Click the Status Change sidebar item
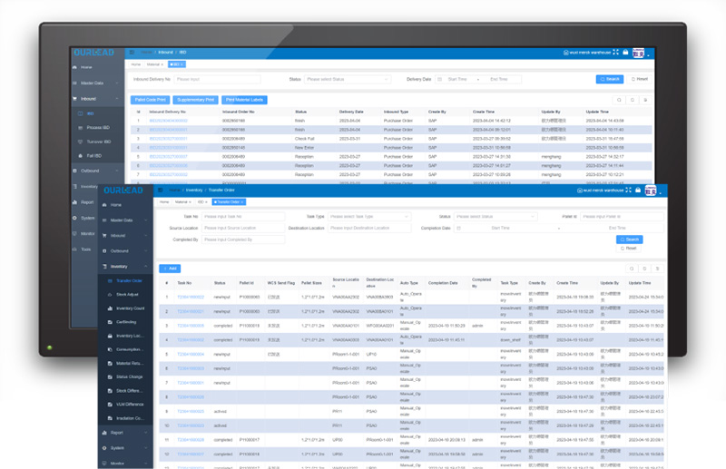 [x=129, y=376]
